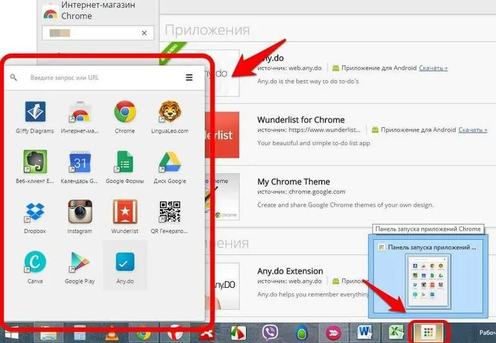
Task: Clear the Web Store search box
Action: click(x=144, y=33)
